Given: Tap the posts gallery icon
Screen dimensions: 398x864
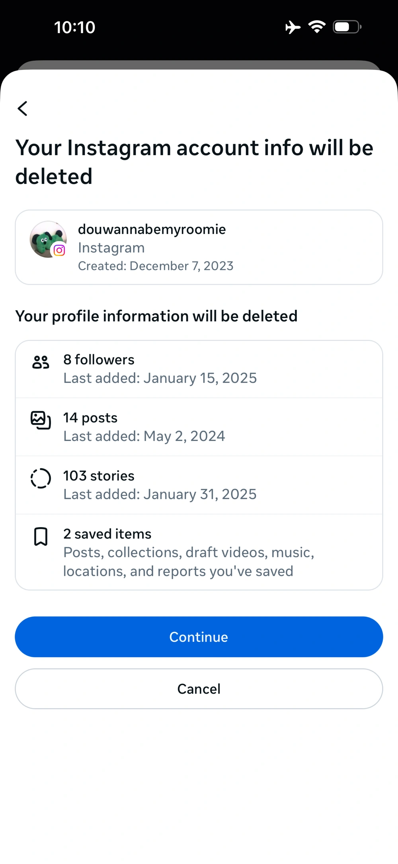Looking at the screenshot, I should click(41, 420).
